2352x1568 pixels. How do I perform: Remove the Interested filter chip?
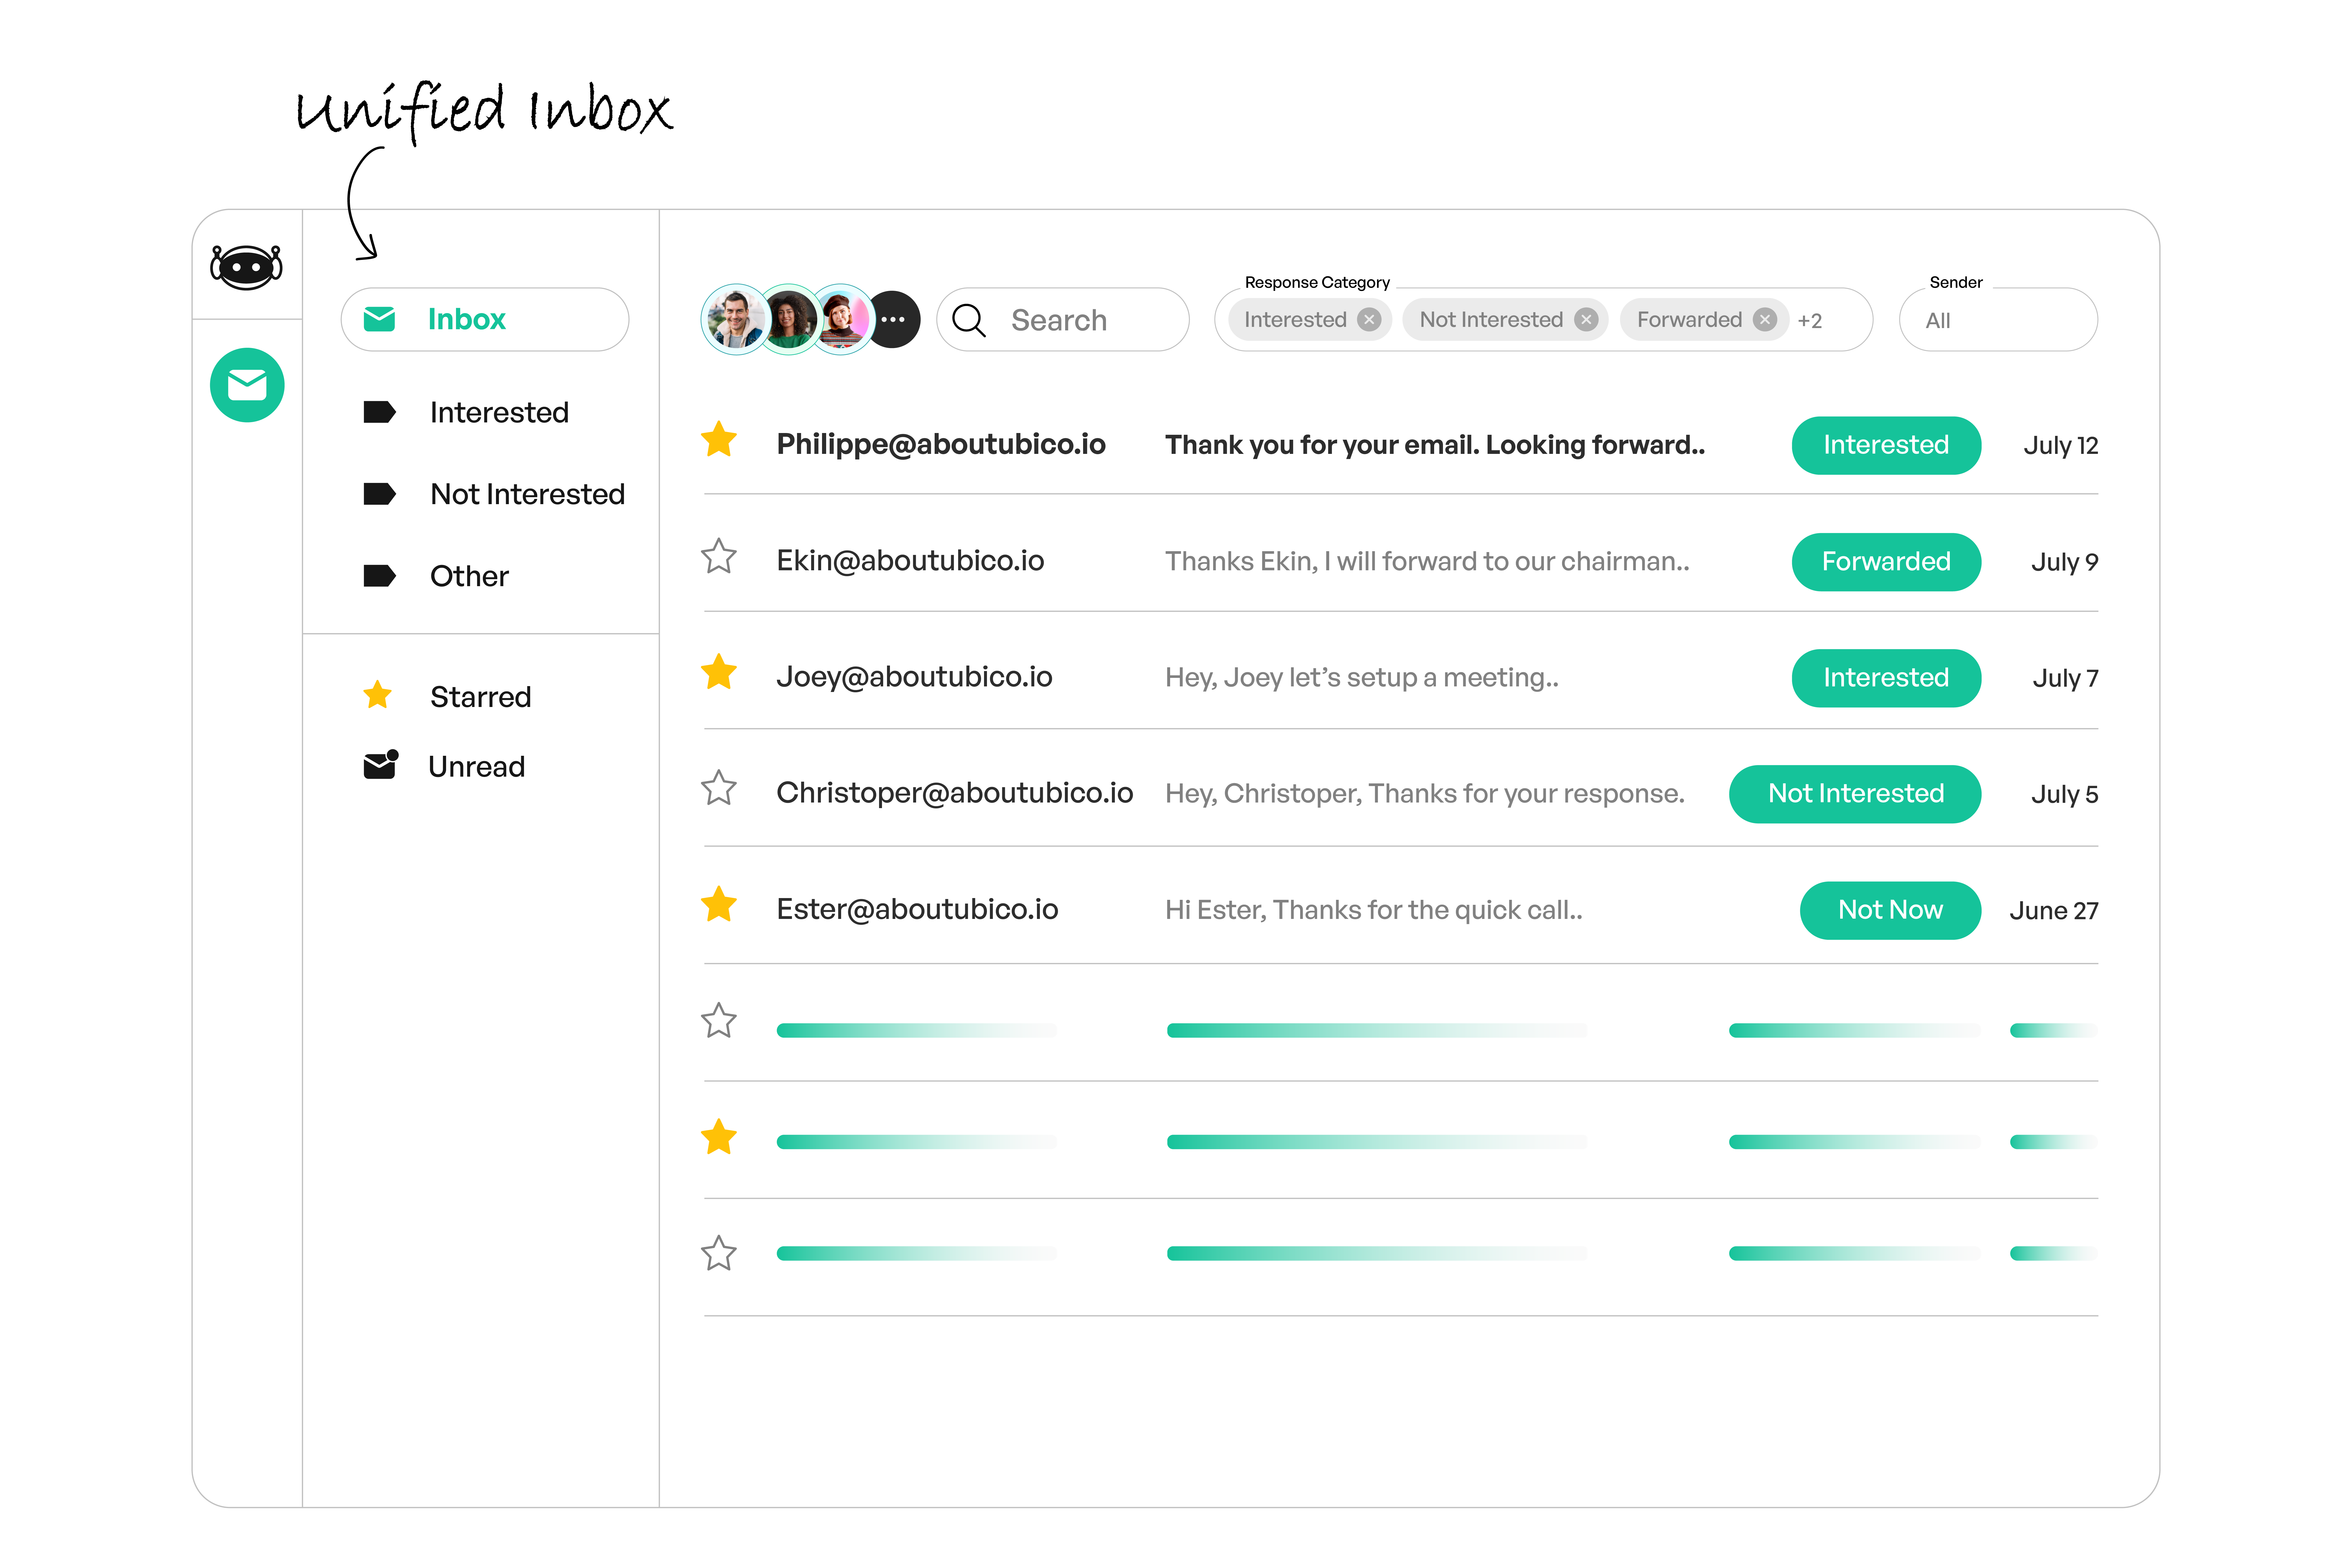(x=1369, y=320)
